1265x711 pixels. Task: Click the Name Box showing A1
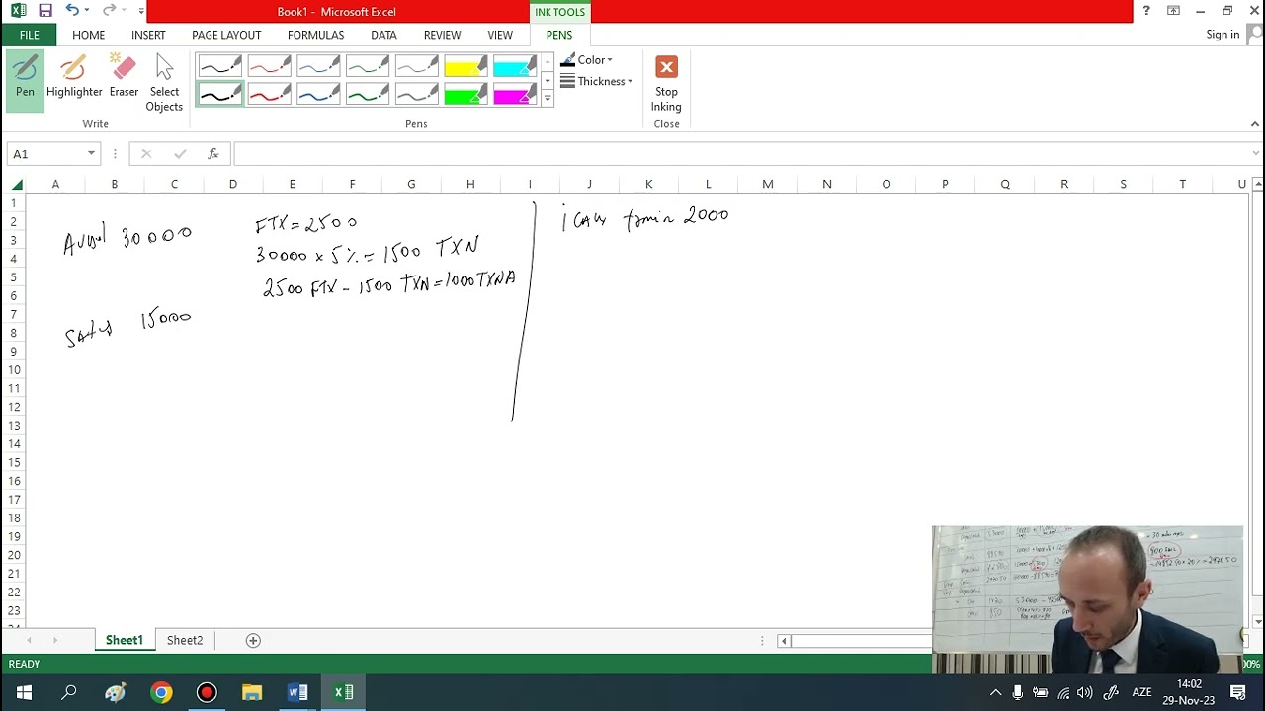[x=45, y=153]
